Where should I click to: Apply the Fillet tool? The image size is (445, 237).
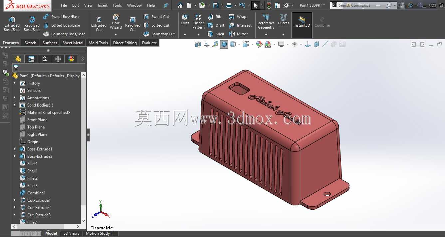(x=185, y=20)
